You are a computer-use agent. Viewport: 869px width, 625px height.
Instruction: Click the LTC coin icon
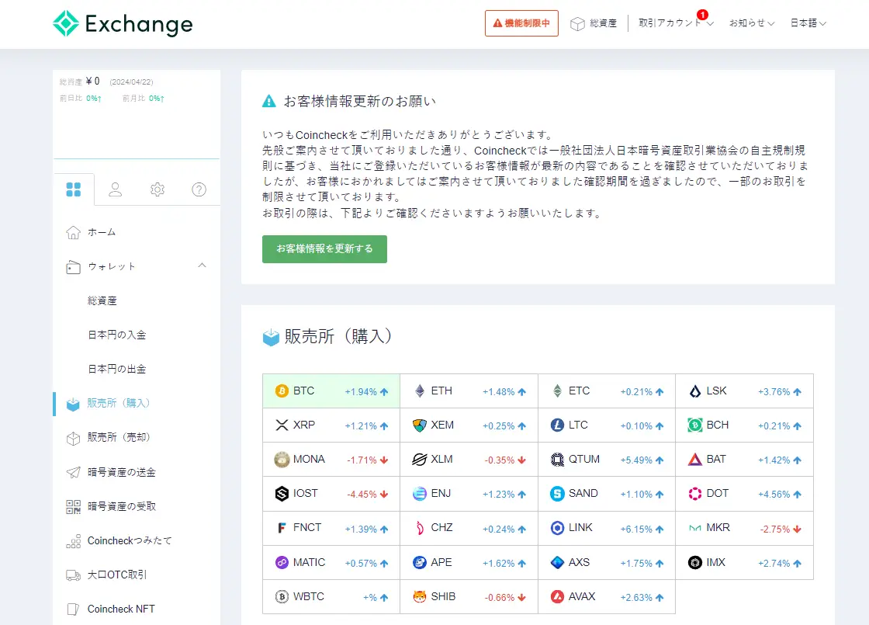557,425
